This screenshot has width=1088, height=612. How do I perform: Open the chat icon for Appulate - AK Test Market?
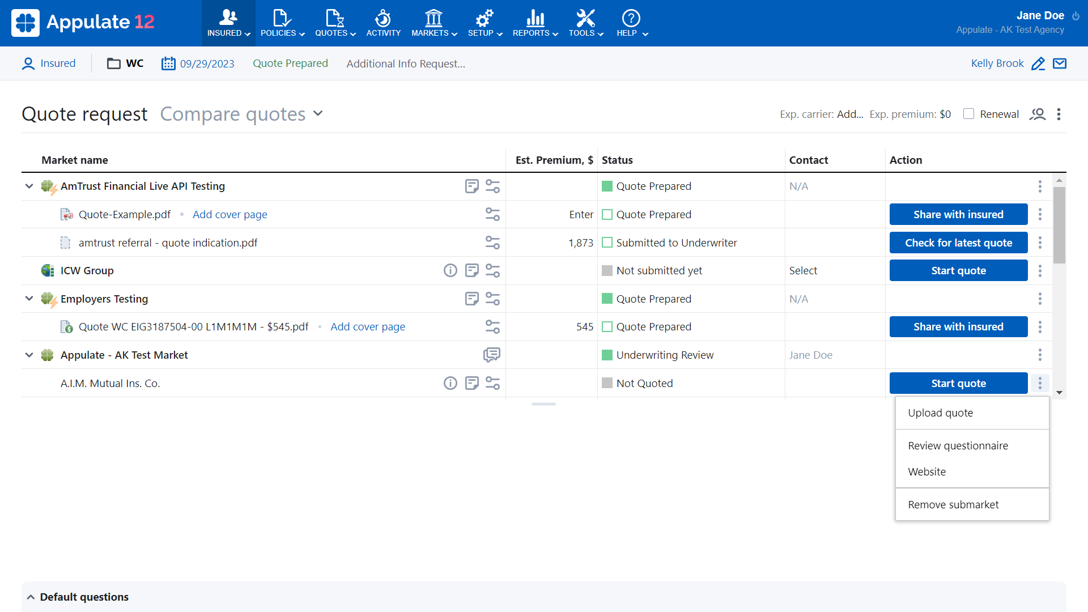(x=491, y=355)
